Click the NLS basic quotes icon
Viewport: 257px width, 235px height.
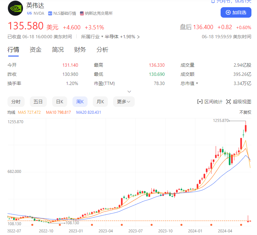pyautogui.click(x=50, y=13)
